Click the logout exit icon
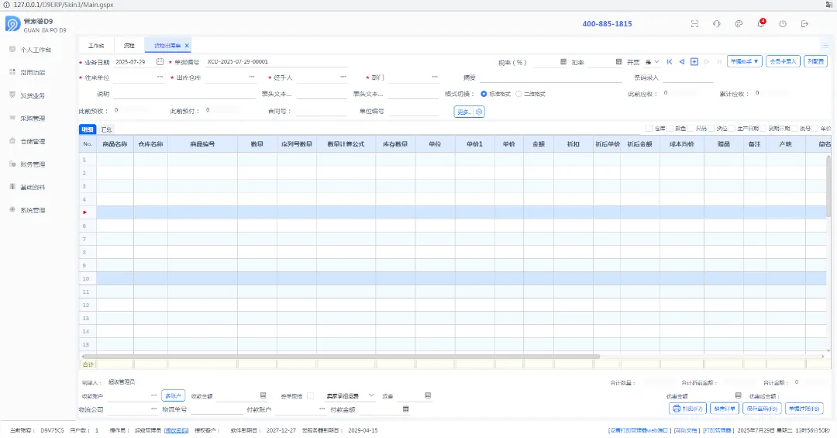The height and width of the screenshot is (438, 837). tap(804, 23)
